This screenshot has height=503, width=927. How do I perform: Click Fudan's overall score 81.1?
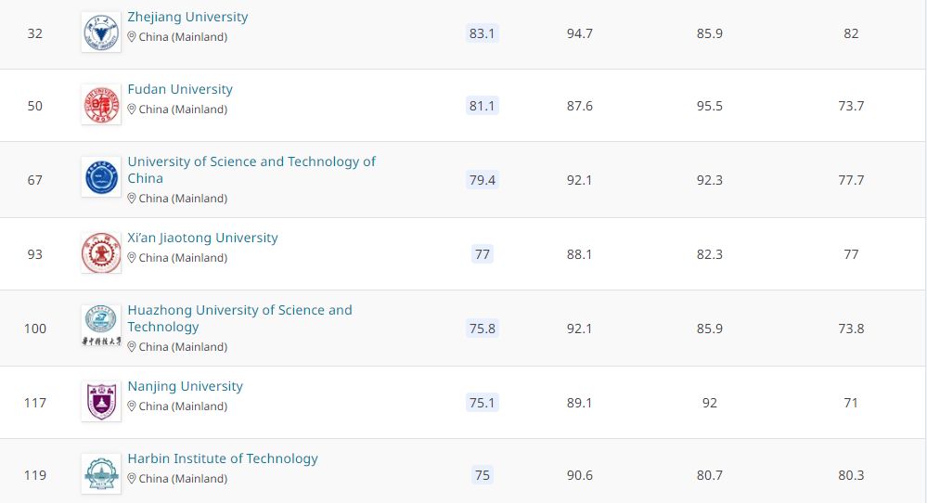482,106
